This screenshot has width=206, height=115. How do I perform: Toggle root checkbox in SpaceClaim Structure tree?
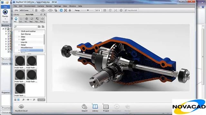[x=6, y=28]
